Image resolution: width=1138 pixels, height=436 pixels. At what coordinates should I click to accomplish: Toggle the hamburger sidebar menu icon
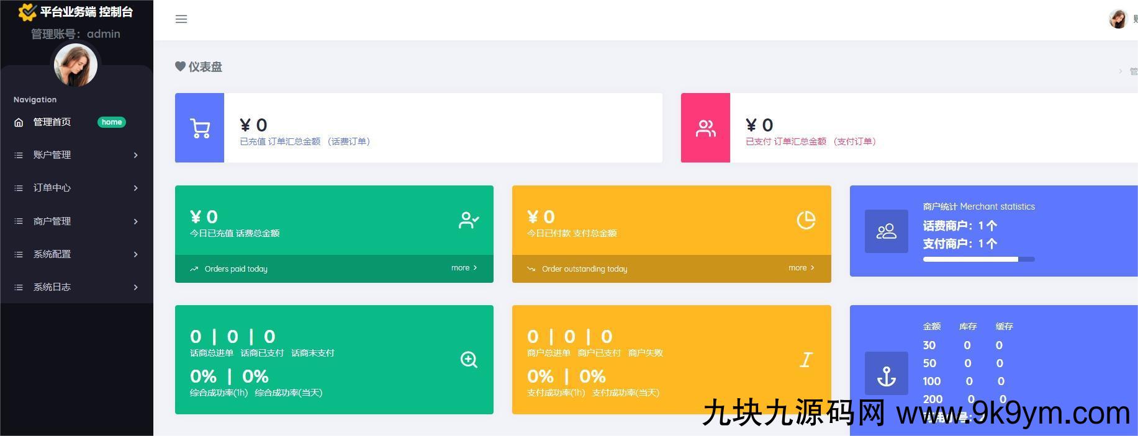click(181, 19)
